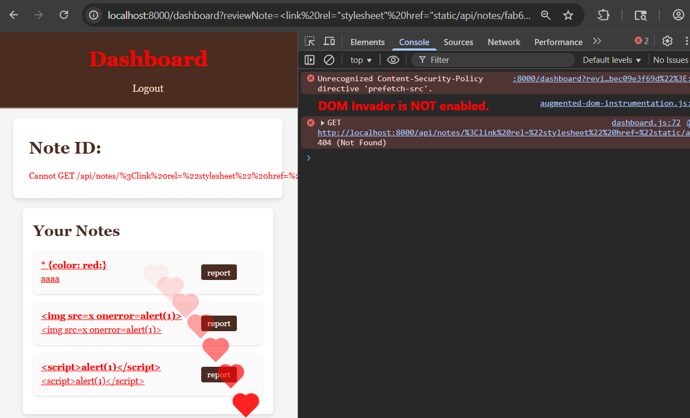Show more DevTools tabs chevron

[x=597, y=41]
